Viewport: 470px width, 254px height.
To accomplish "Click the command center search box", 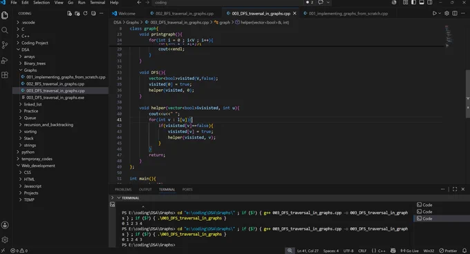I will tap(227, 2).
